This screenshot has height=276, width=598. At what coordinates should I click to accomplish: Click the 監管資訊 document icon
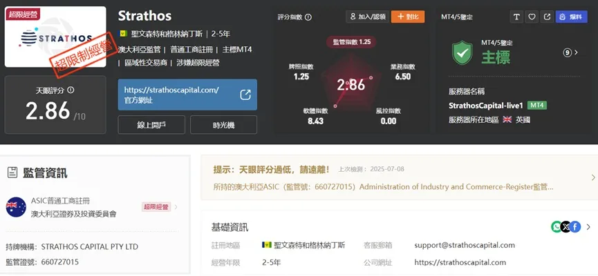(12, 172)
